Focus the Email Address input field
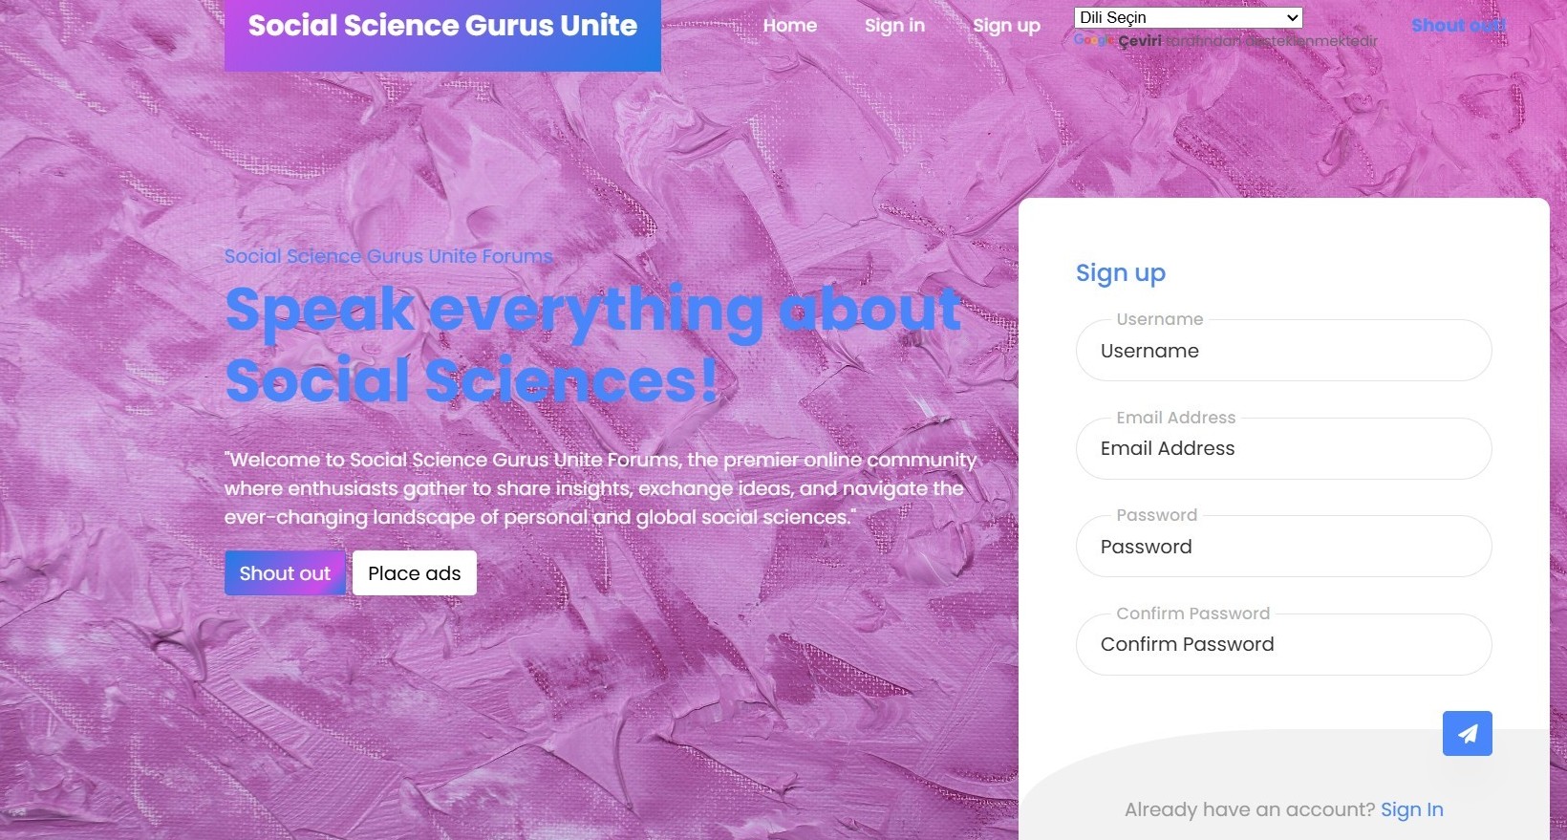Image resolution: width=1567 pixels, height=840 pixels. tap(1283, 448)
